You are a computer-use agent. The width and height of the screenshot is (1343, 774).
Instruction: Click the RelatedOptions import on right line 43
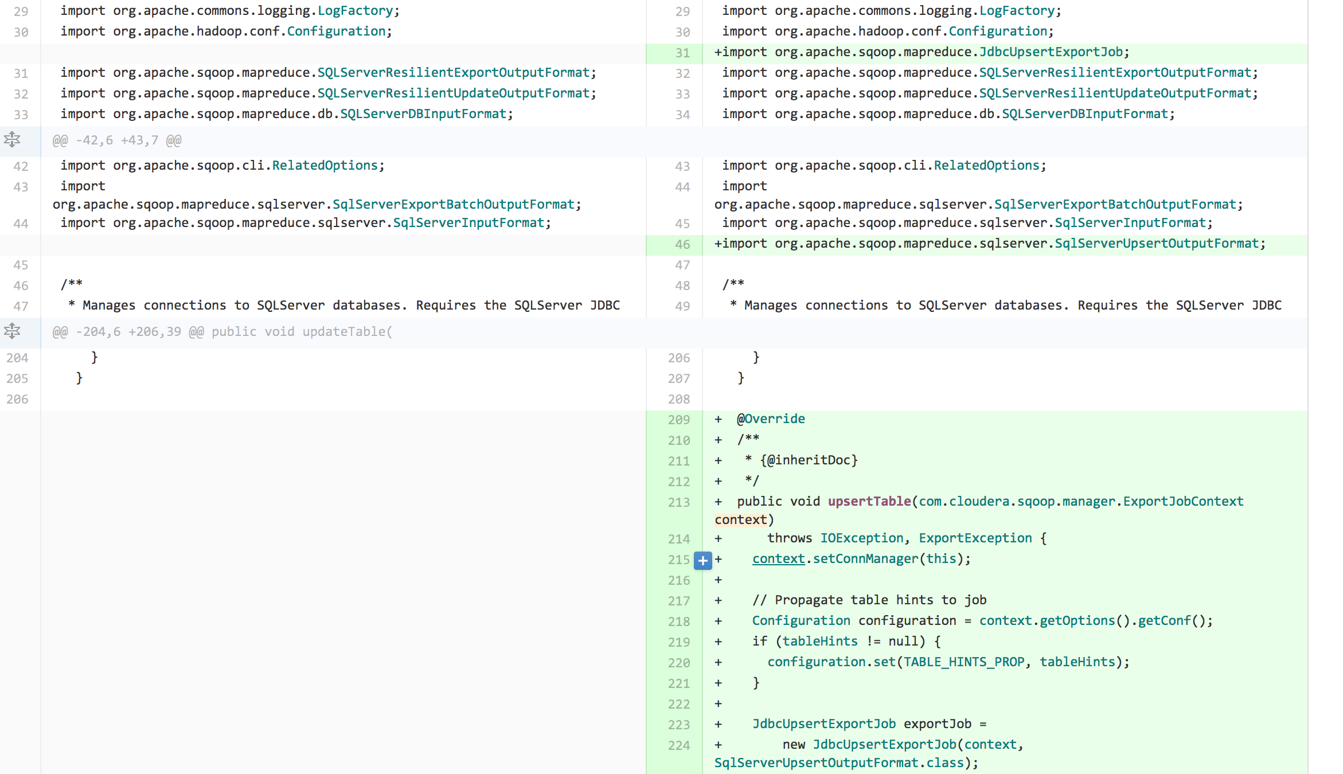(986, 166)
